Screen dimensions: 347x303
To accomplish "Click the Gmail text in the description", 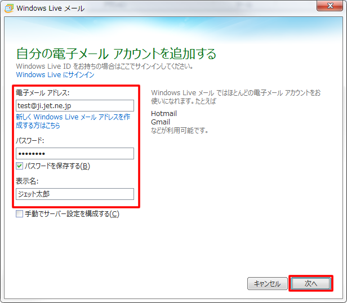I will click(161, 122).
